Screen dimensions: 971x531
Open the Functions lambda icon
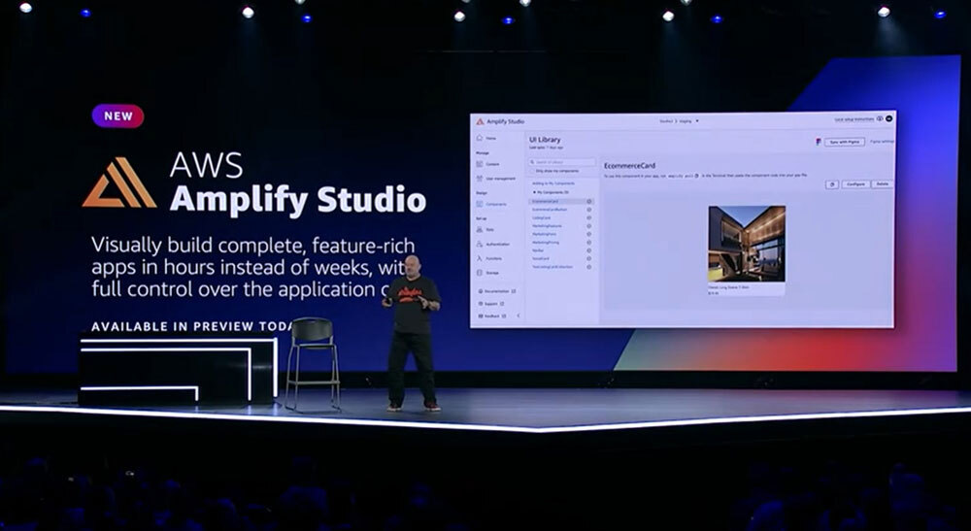pos(480,258)
